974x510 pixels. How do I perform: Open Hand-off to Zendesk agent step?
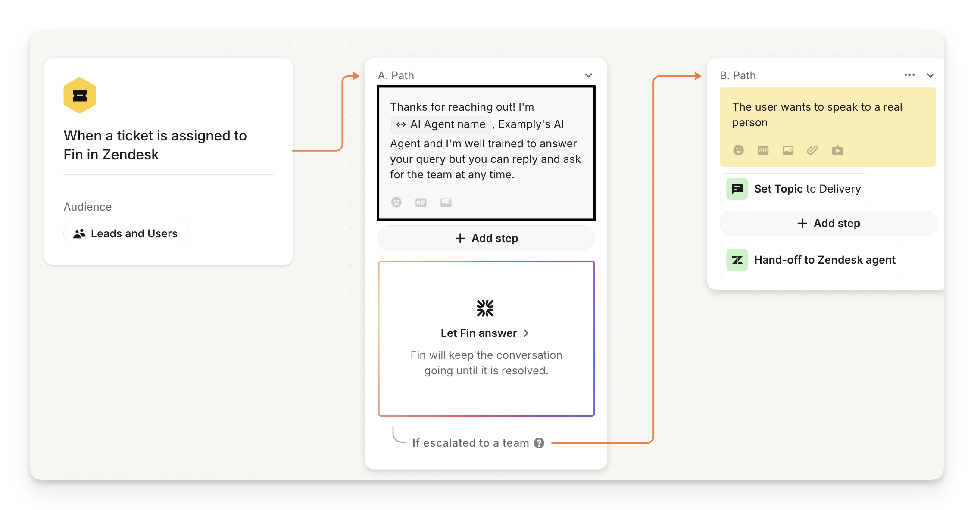point(811,260)
